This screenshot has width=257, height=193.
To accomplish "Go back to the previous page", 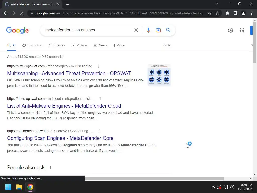I will pos(6,13).
